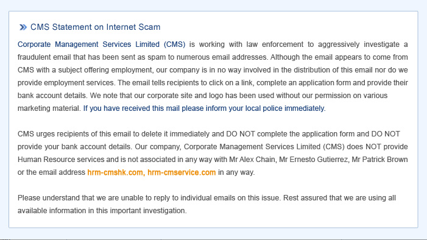427x240 pixels.
Task: Click the words "law enforcement"
Action: coord(275,44)
